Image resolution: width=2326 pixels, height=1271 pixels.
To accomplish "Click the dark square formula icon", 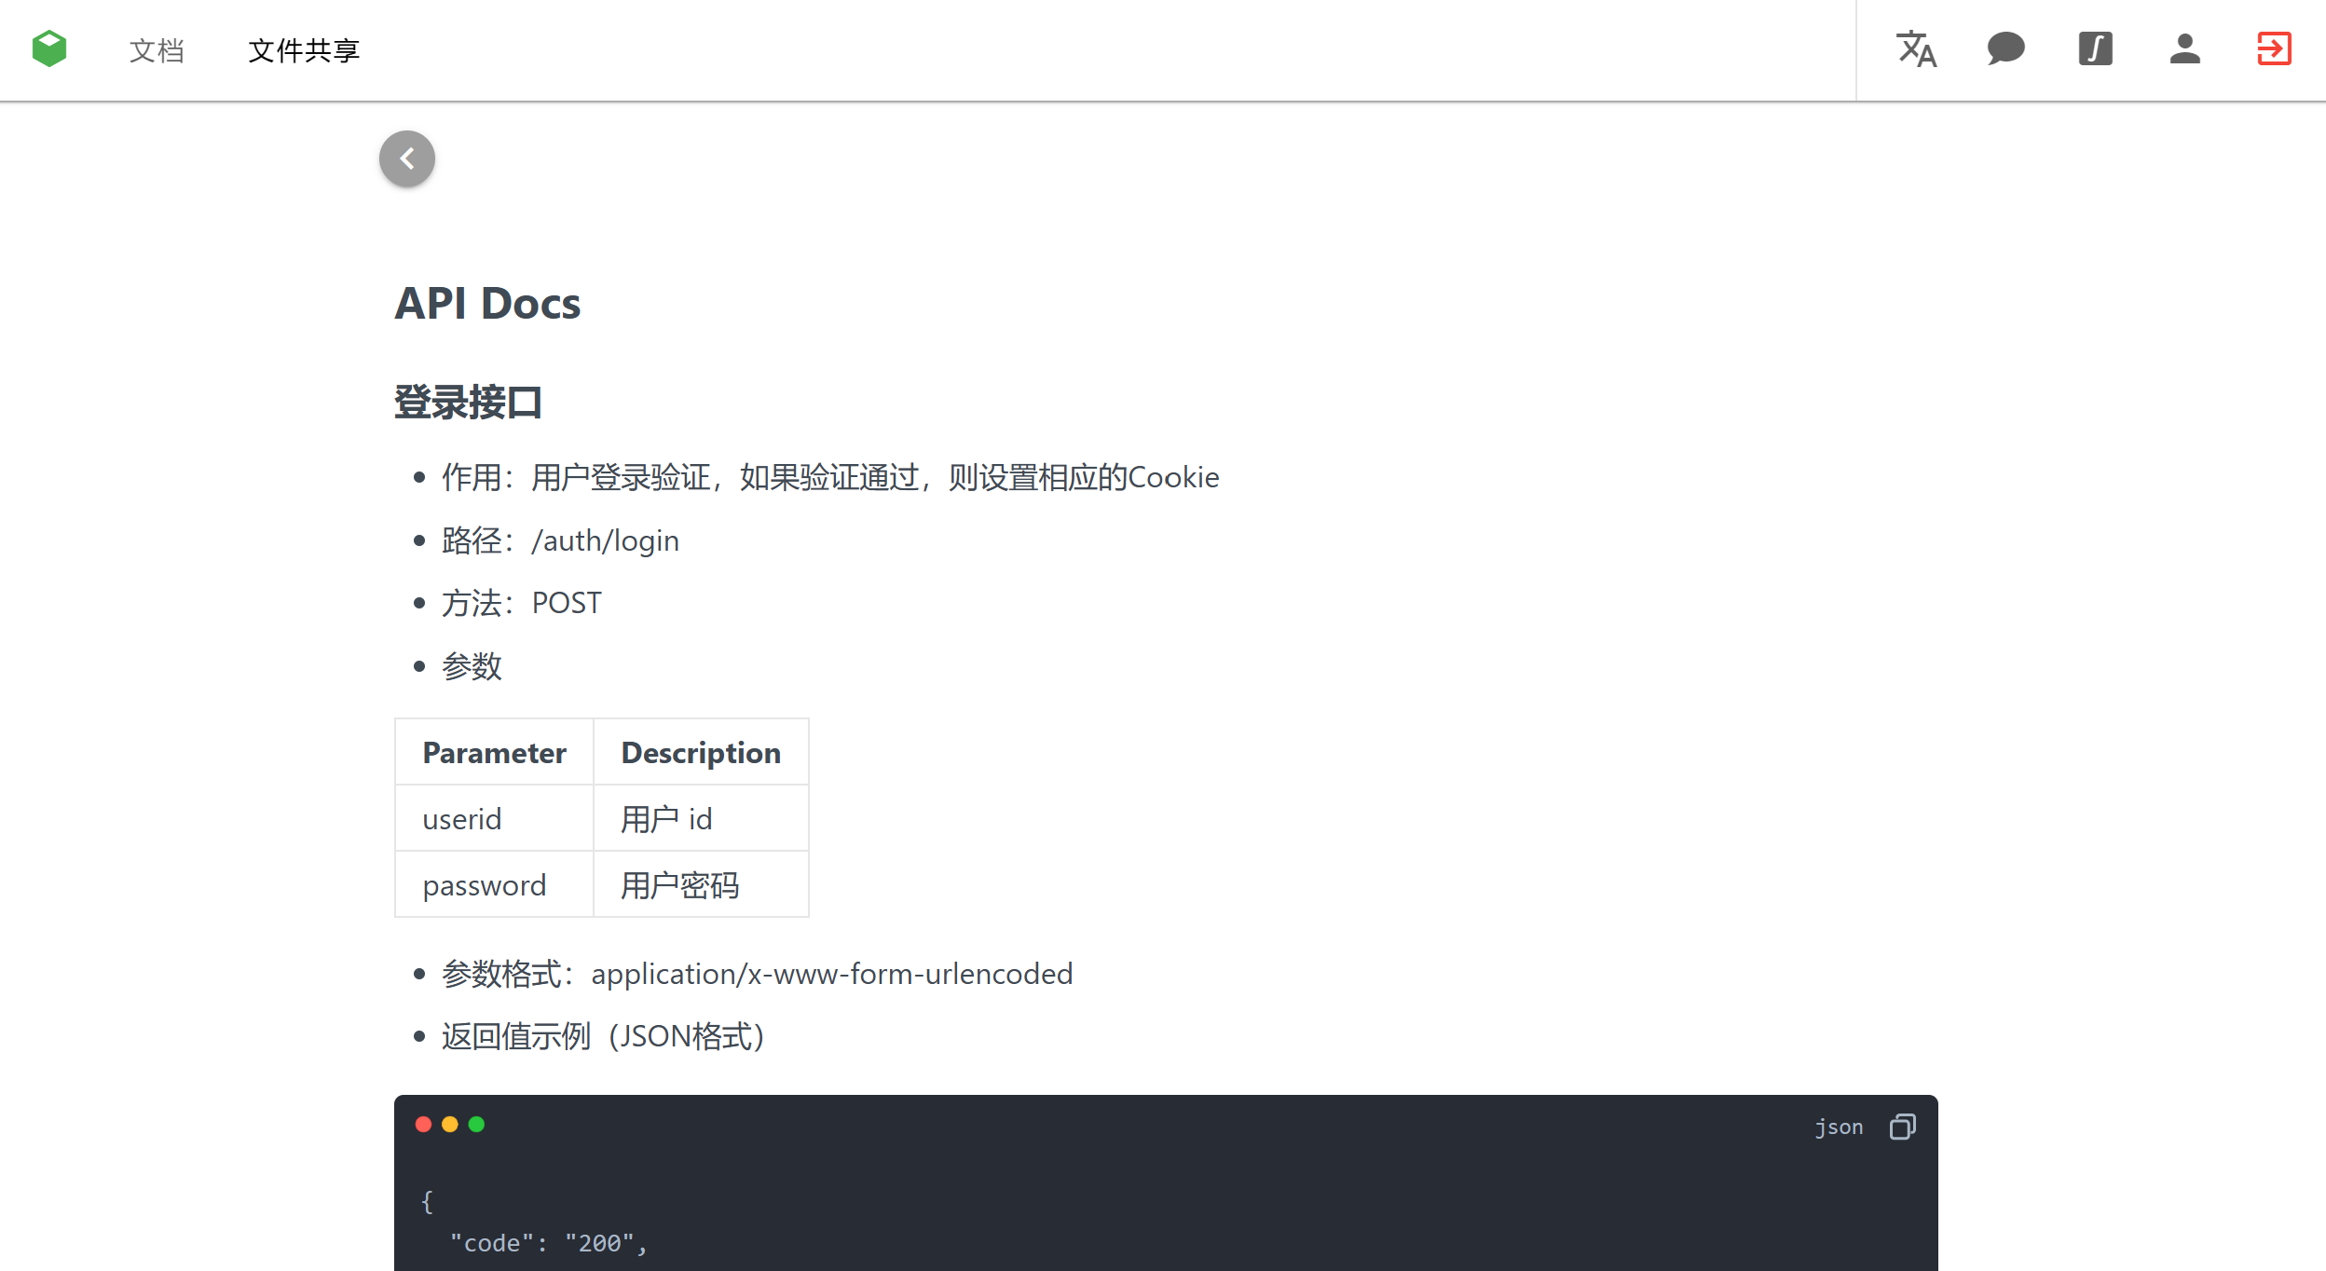I will pos(2095,49).
